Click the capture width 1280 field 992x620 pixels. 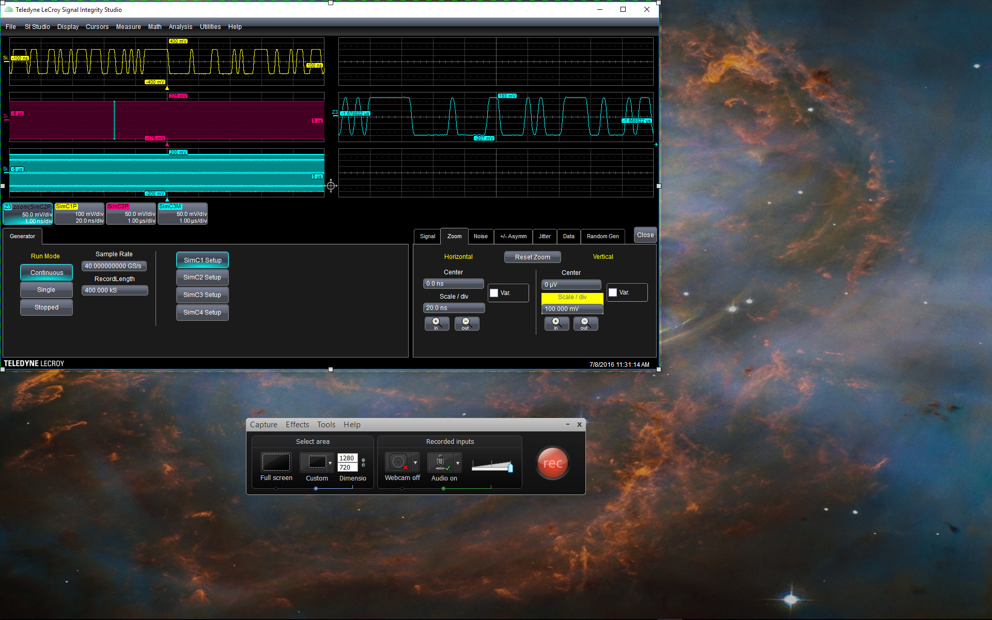[x=347, y=458]
